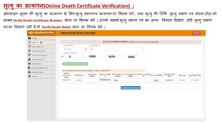Select the Apply (आवेदन करें) edit icon
This screenshot has height=124, width=221.
pos(29,42)
